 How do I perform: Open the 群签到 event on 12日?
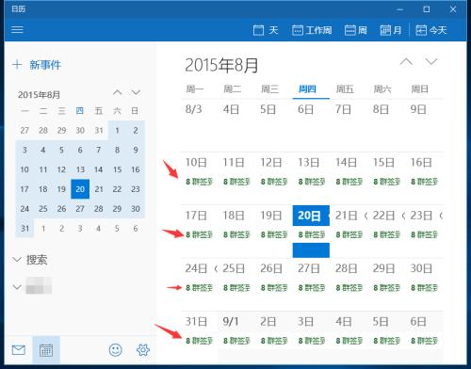274,182
